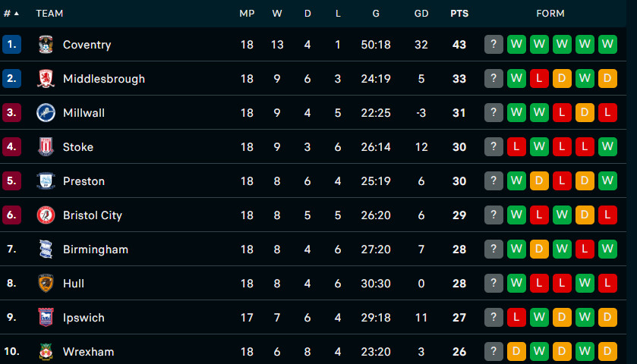
Task: Click the Preston club crest icon
Action: tap(46, 181)
